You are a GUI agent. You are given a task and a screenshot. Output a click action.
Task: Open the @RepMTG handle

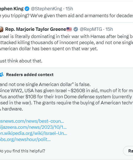[x=91, y=29]
